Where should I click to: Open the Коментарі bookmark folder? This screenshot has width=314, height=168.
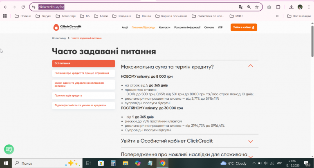coord(66,16)
